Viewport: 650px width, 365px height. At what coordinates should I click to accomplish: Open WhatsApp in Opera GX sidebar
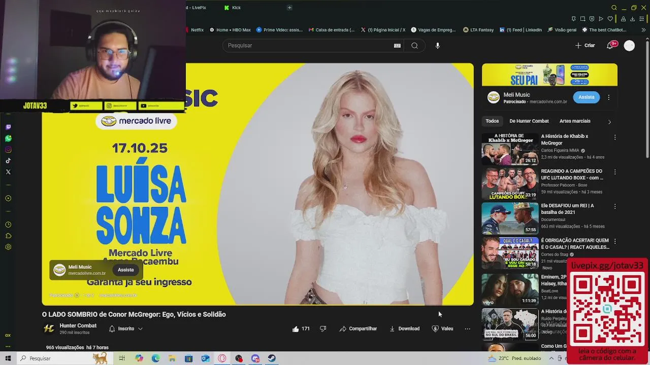click(8, 138)
